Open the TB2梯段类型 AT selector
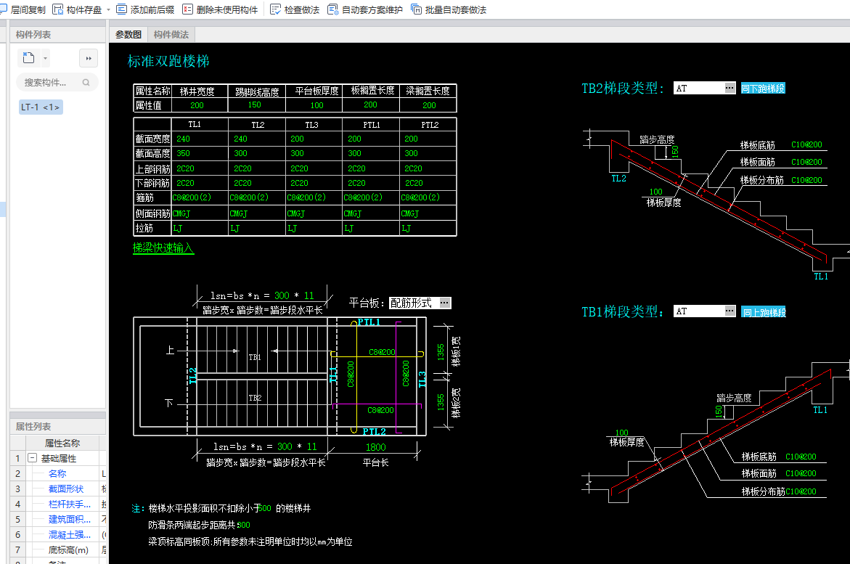This screenshot has height=564, width=850. (x=730, y=88)
